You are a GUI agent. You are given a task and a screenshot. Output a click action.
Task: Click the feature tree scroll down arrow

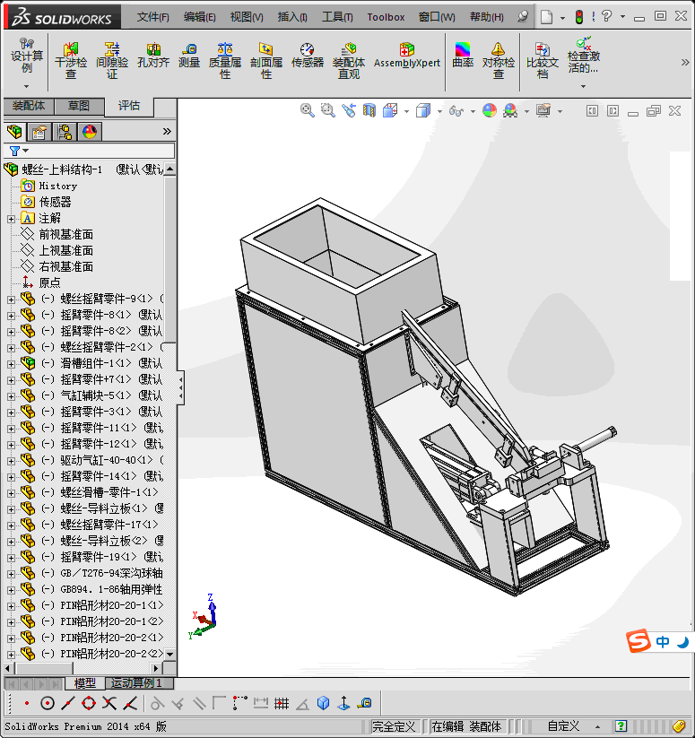[x=169, y=655]
